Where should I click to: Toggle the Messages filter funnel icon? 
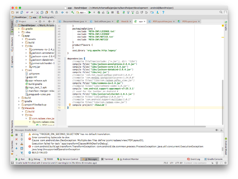[x=22, y=153]
